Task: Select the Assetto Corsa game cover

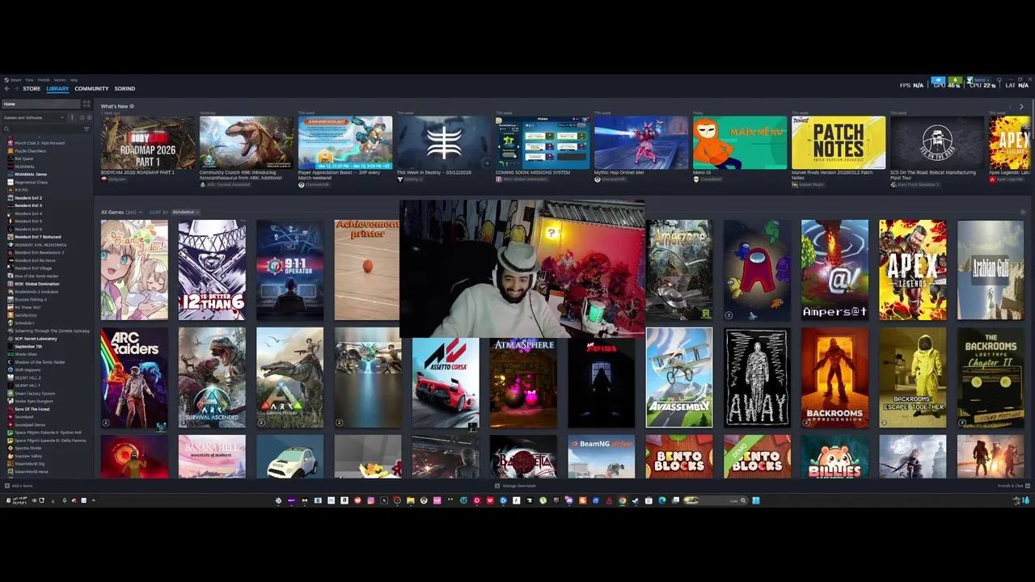Action: pos(446,382)
